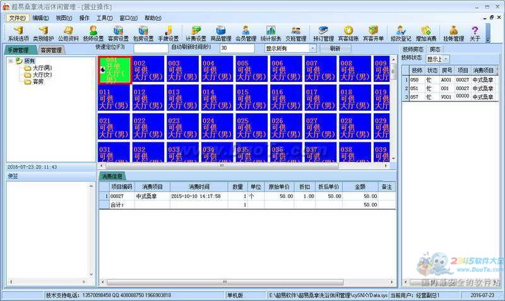
Task: Click the 修改登记 toolbar icon
Action: 401,34
